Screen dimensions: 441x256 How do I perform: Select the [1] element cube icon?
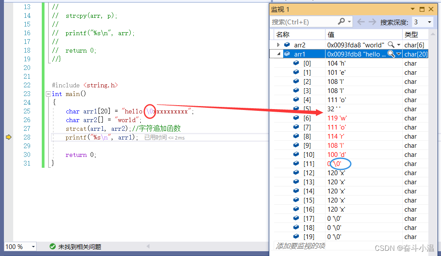296,72
